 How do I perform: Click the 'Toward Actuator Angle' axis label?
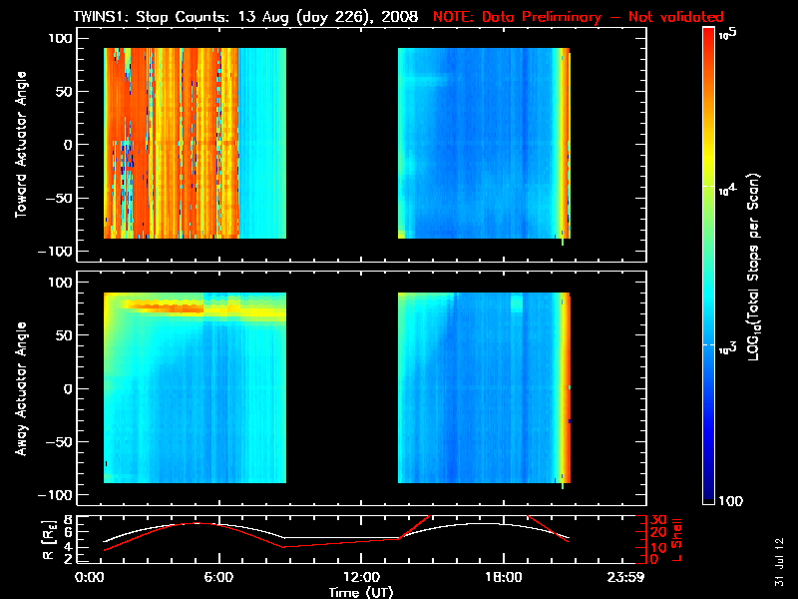point(18,145)
